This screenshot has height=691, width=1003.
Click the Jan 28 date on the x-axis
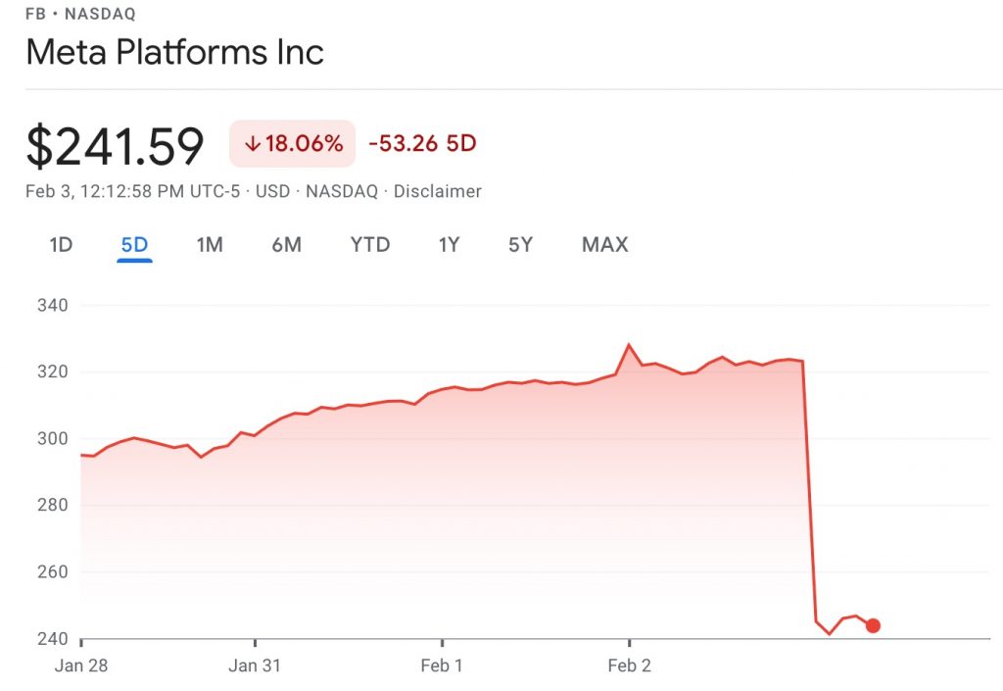(82, 666)
